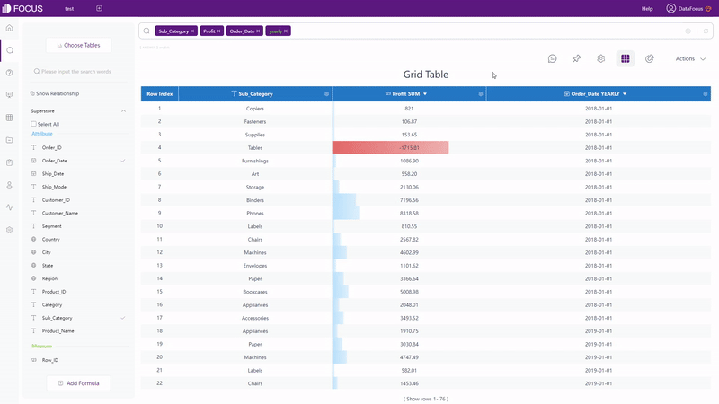Viewport: 719px width, 404px height.
Task: Click the Choose Tables button
Action: pos(78,46)
